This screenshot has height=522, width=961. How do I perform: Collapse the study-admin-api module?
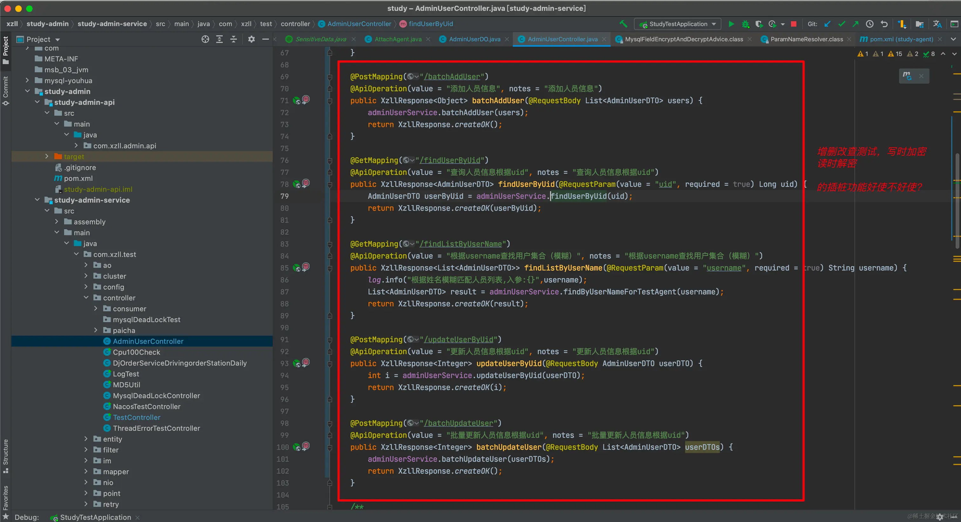pyautogui.click(x=37, y=102)
